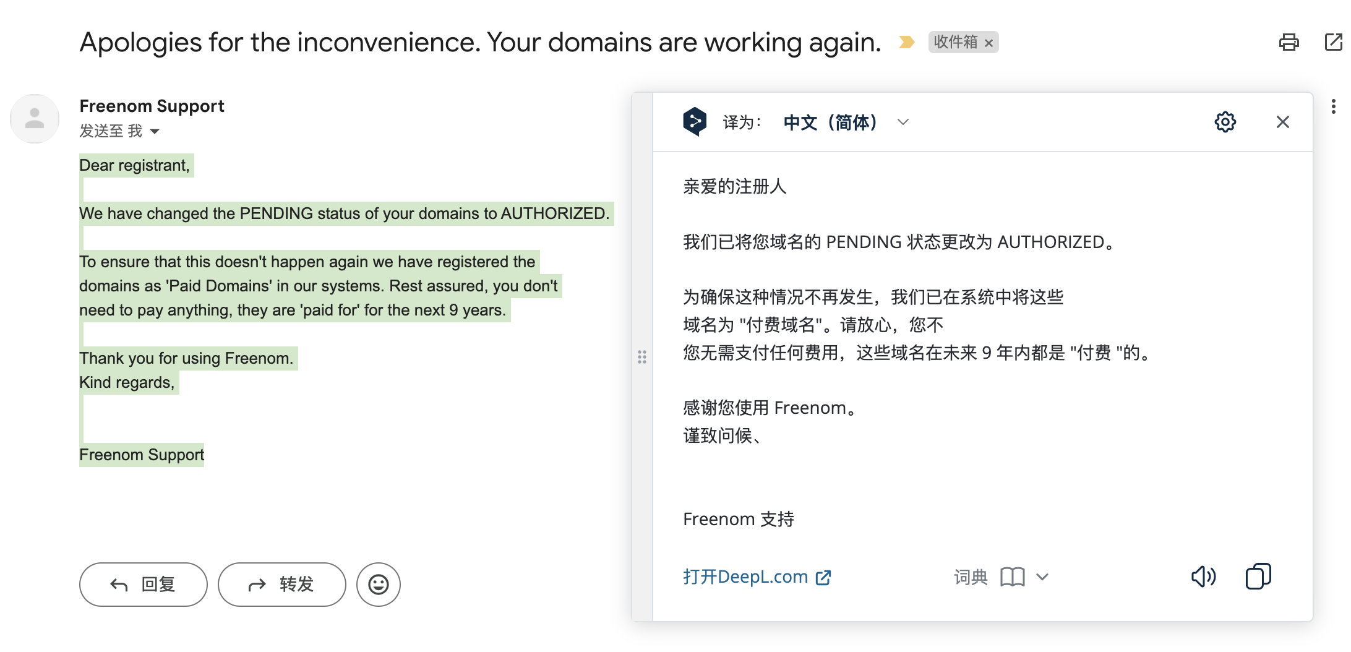Close the DeepL translation panel
Viewport: 1351px width, 652px height.
pyautogui.click(x=1282, y=122)
